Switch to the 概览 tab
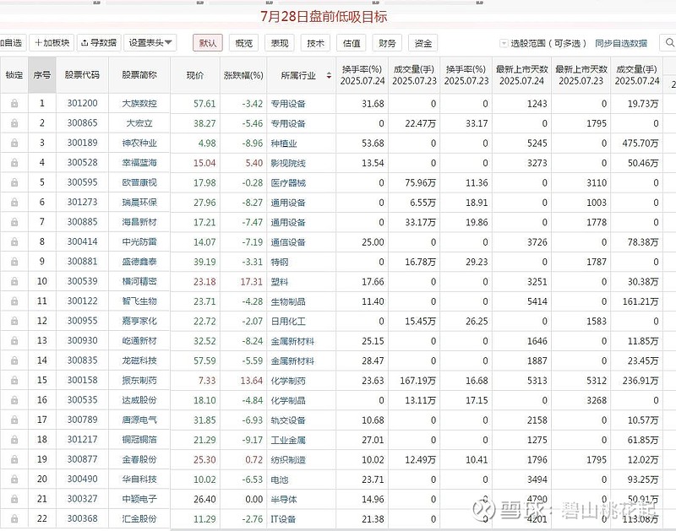 point(243,43)
